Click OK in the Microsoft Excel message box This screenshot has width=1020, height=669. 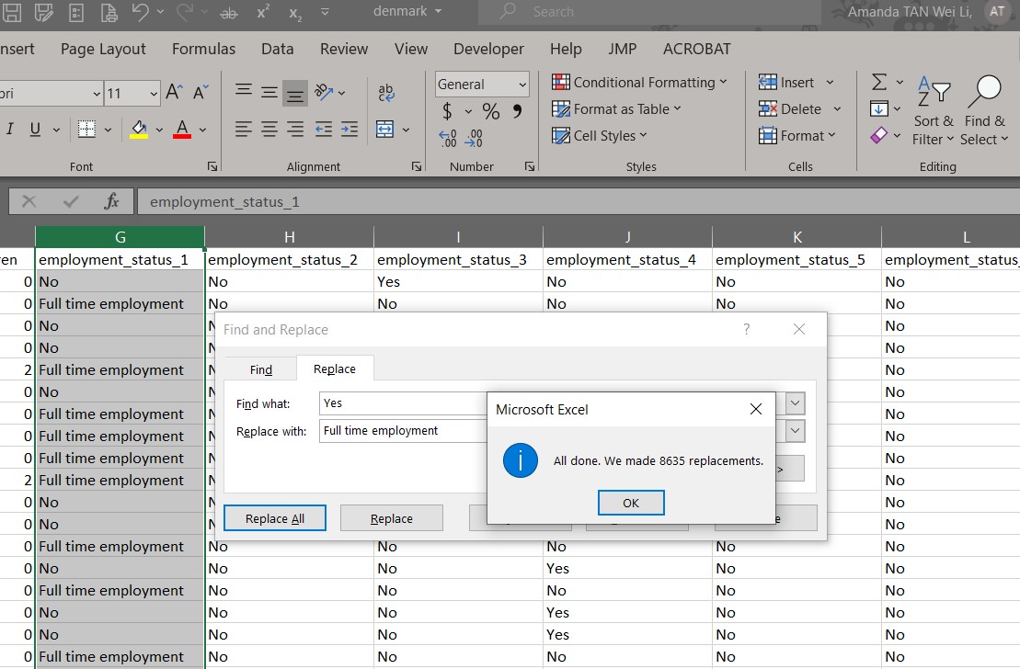coord(630,503)
